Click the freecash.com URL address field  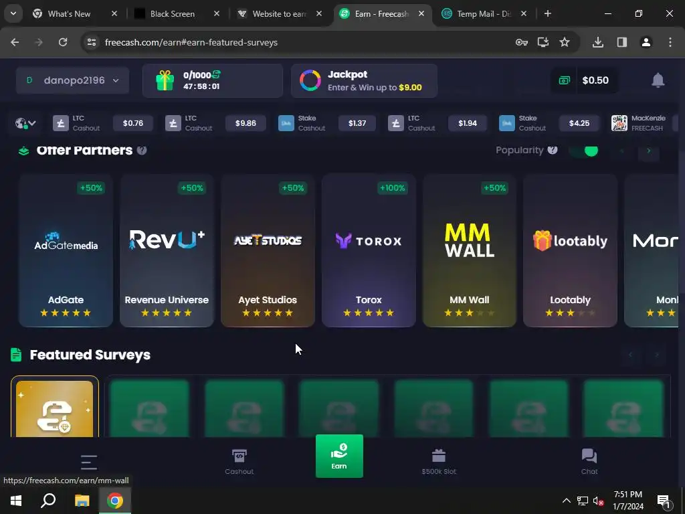click(191, 42)
